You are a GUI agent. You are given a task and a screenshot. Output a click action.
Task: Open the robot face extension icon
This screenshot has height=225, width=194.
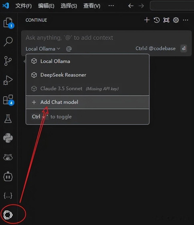[8, 176]
